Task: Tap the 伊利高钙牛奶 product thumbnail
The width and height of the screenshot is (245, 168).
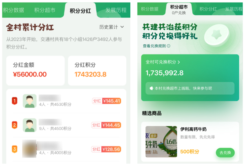Action: click(x=161, y=141)
